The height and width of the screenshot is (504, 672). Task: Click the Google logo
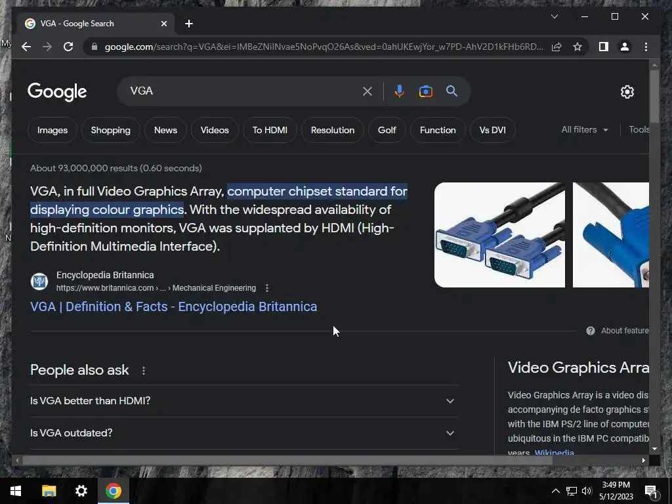[x=57, y=92]
